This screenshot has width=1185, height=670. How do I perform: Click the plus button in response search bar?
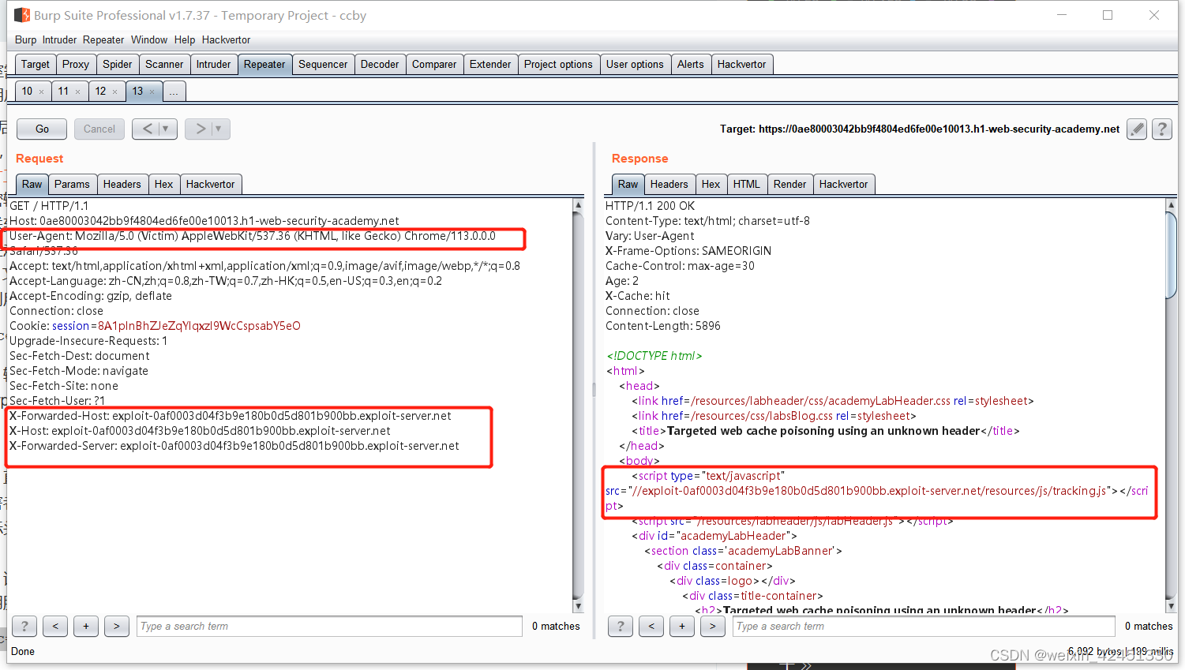682,626
